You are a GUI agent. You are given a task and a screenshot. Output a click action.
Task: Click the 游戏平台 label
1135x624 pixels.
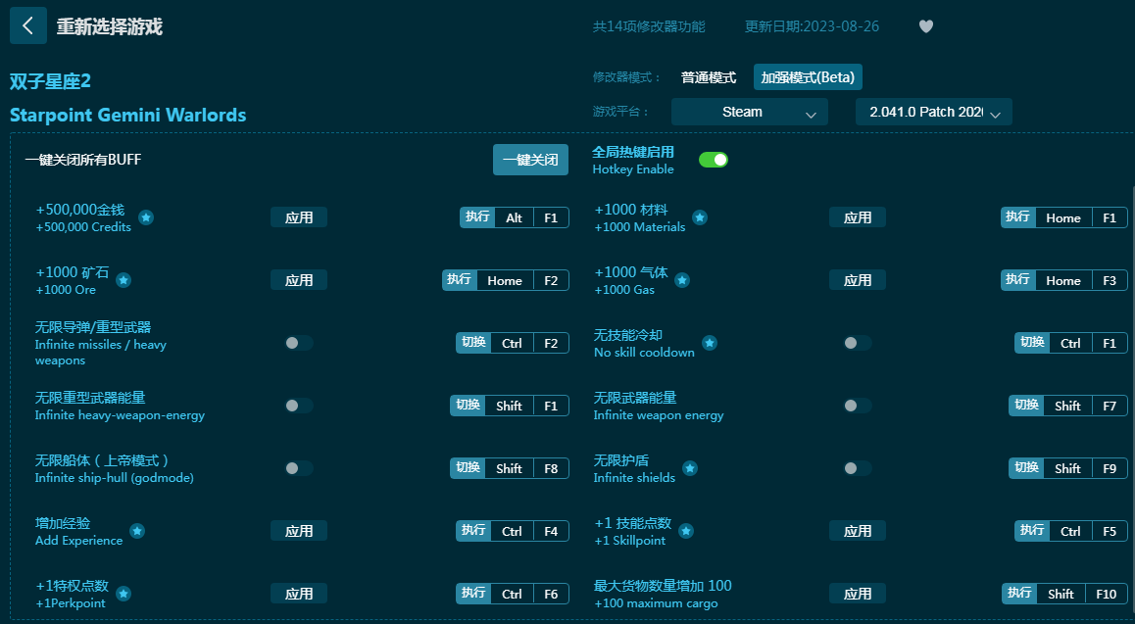(621, 112)
